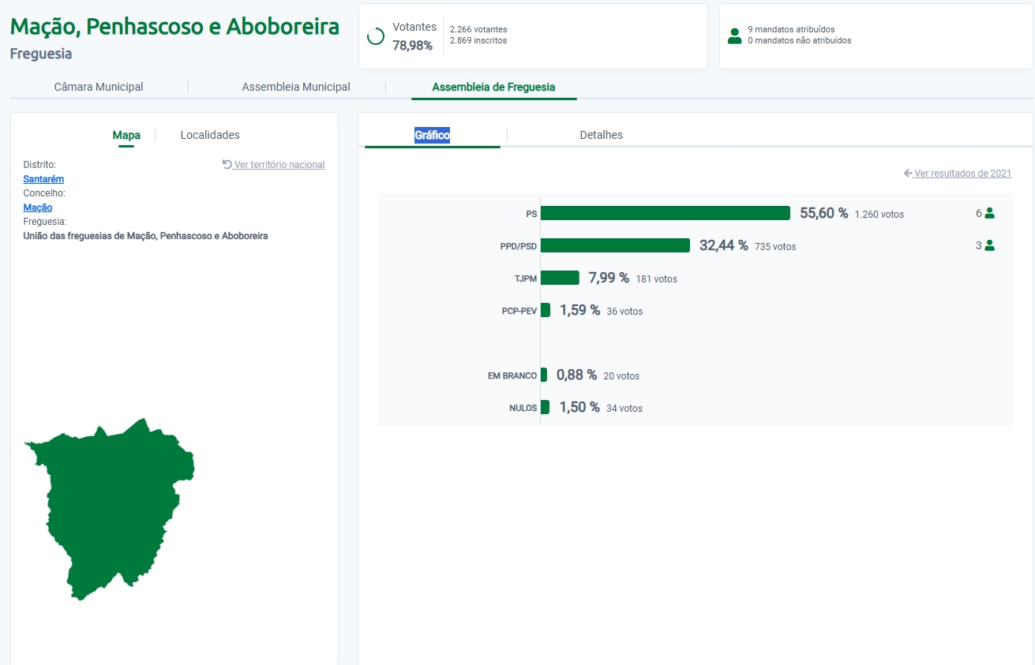Click the PCP-PEV results bar

546,310
